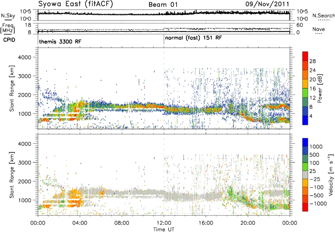
Task: Click the Power scale value 28
Action: 312,61
